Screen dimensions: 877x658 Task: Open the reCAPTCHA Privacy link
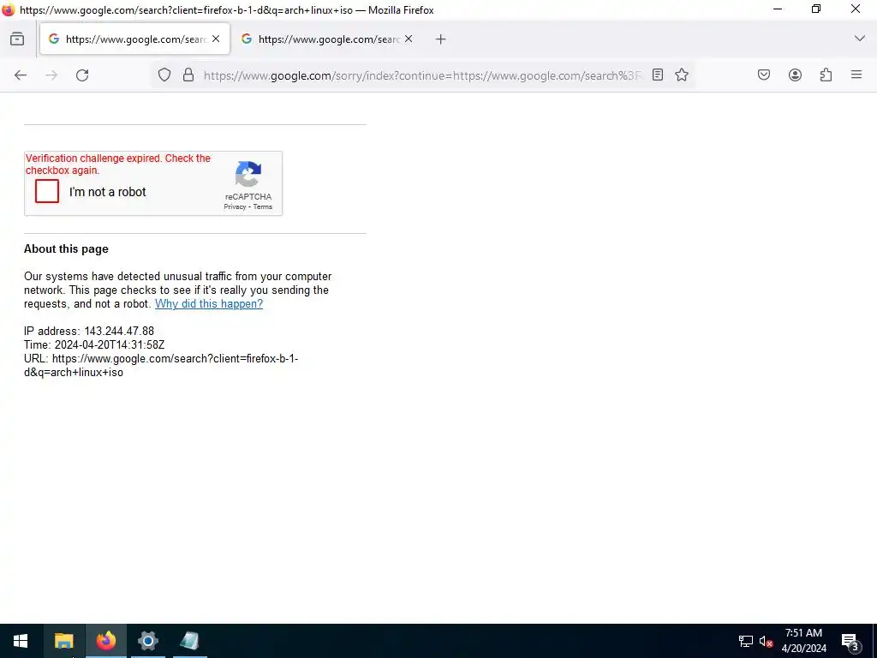point(235,207)
